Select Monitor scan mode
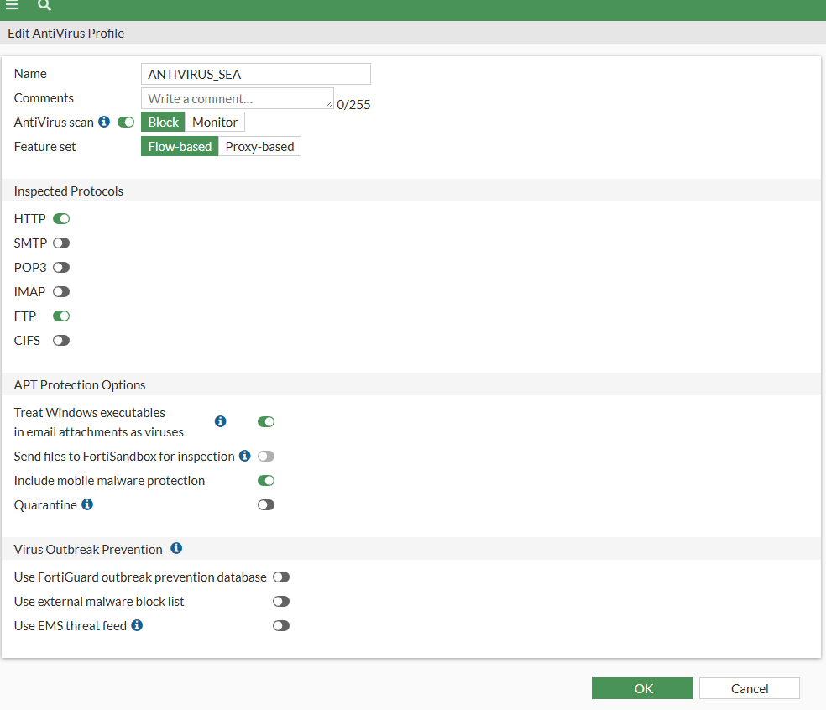The width and height of the screenshot is (826, 710). [x=215, y=123]
